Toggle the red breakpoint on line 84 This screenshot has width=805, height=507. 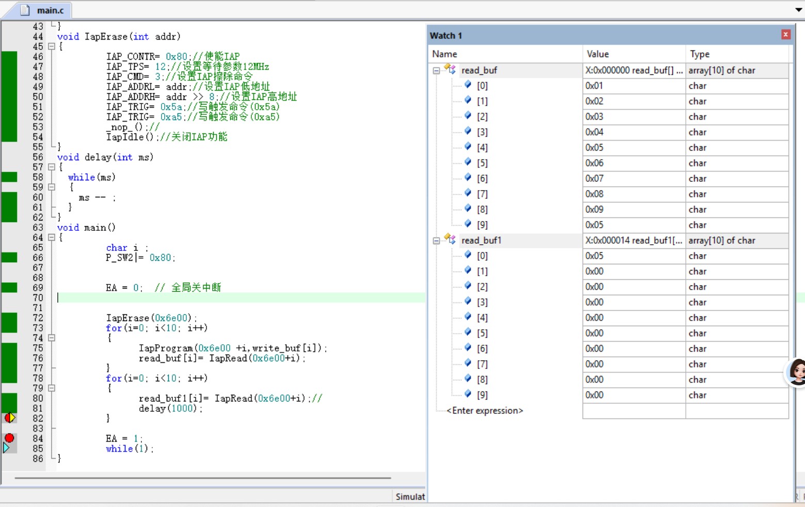point(9,438)
